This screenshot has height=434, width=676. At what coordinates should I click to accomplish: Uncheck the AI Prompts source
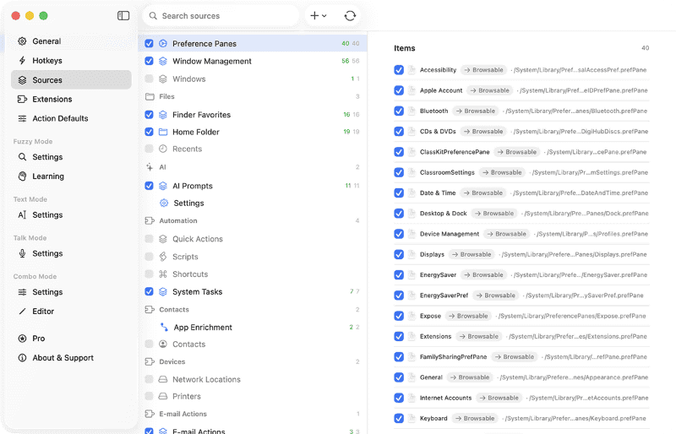pyautogui.click(x=150, y=186)
